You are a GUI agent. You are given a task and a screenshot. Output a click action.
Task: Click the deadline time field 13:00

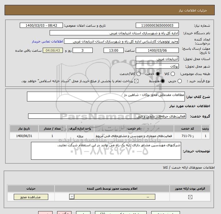point(114,50)
